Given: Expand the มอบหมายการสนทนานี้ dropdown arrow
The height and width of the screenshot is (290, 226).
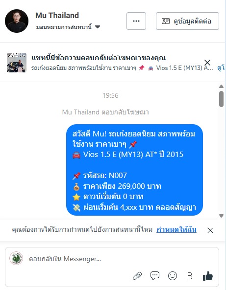Looking at the screenshot, I should 98,27.
